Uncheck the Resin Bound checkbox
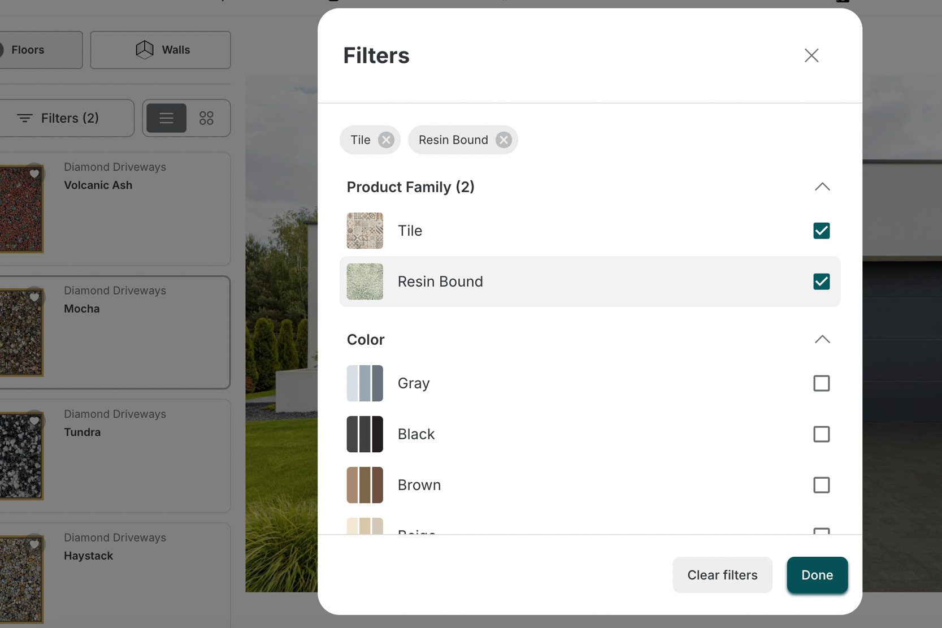942x628 pixels. [821, 281]
